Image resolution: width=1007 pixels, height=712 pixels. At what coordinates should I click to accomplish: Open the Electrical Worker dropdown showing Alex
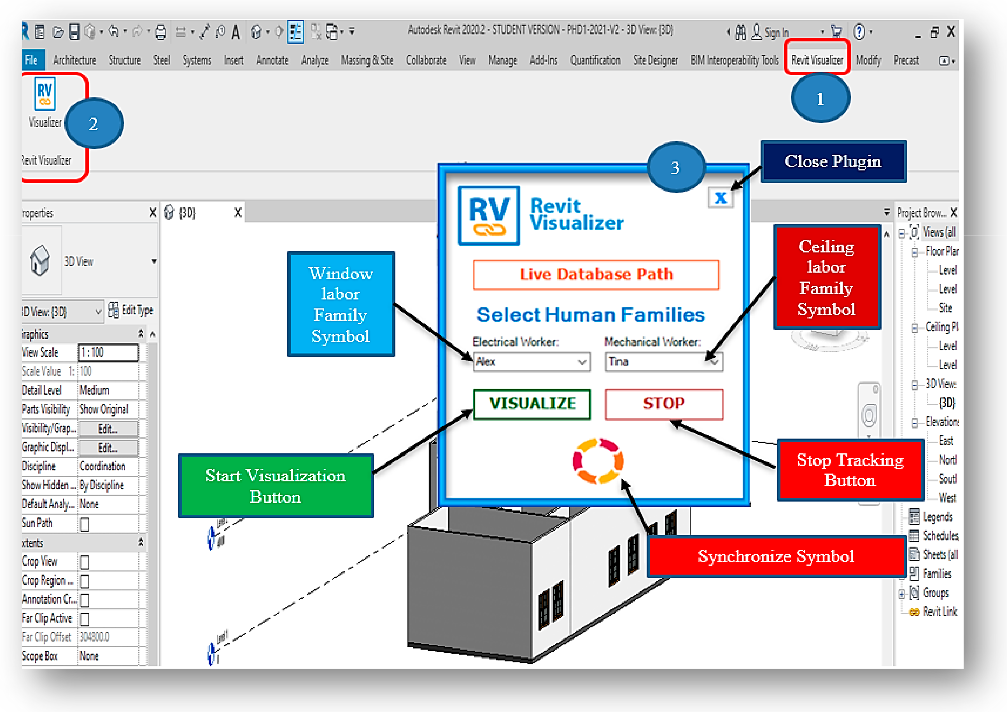(532, 362)
